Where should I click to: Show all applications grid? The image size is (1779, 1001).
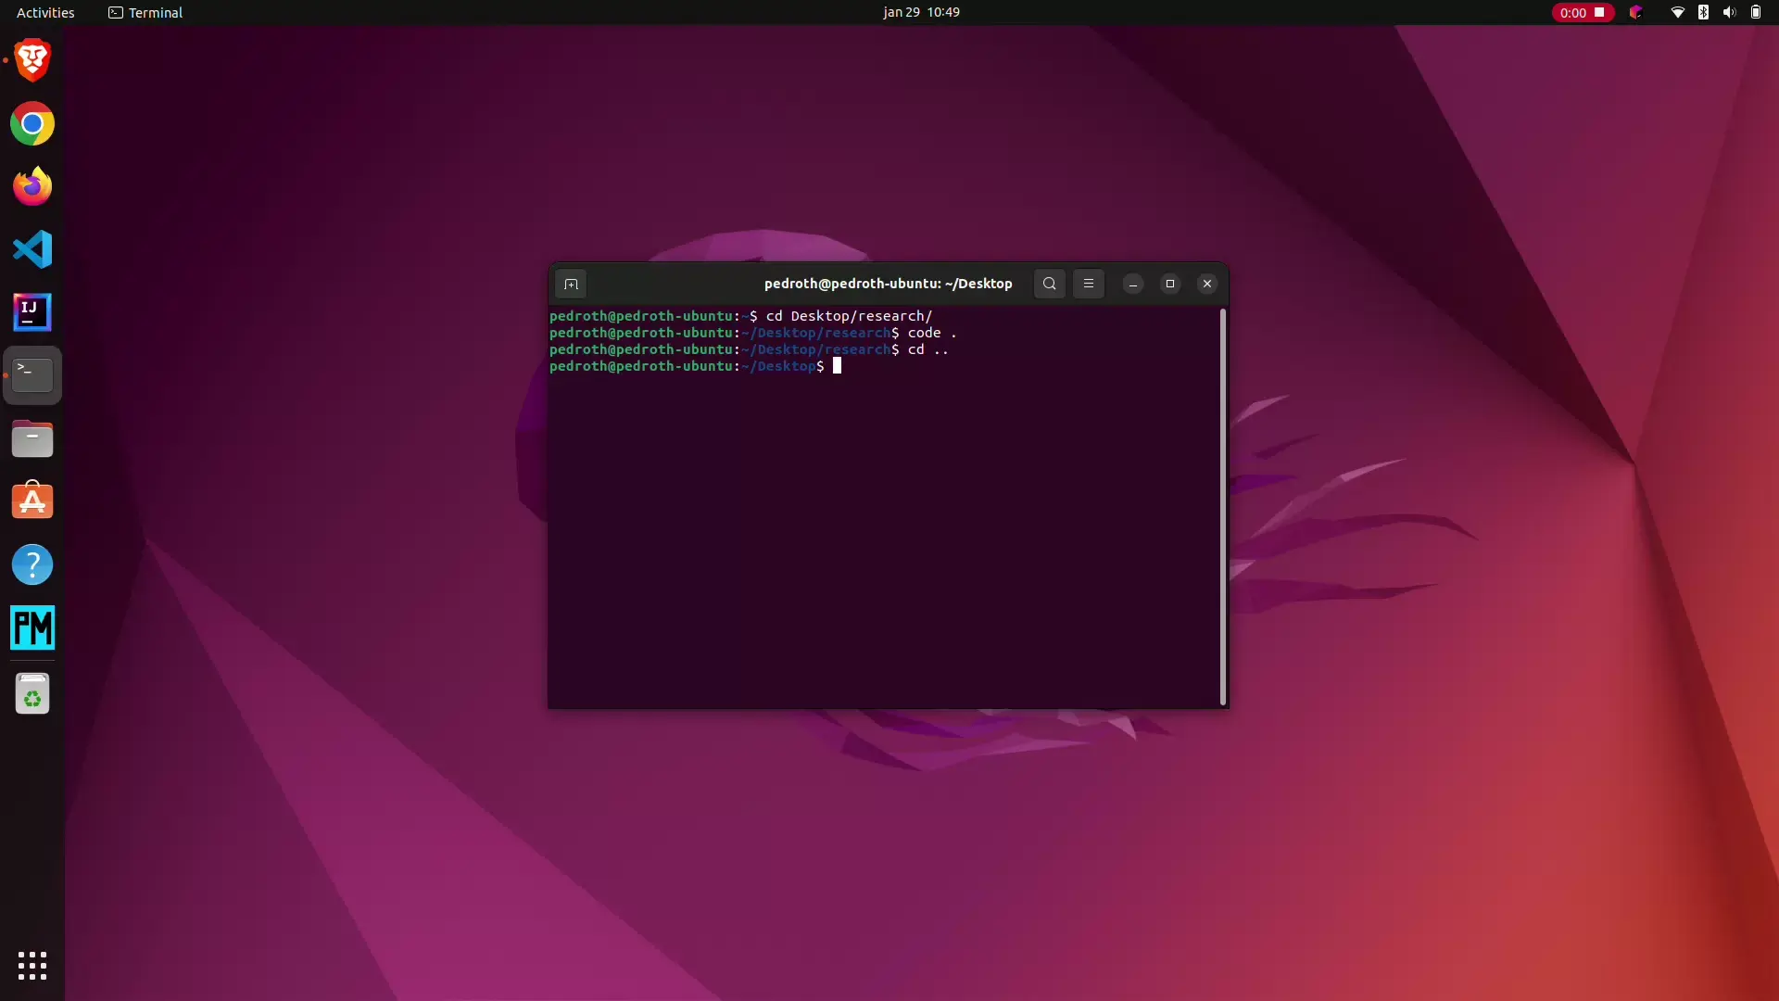coord(32,965)
